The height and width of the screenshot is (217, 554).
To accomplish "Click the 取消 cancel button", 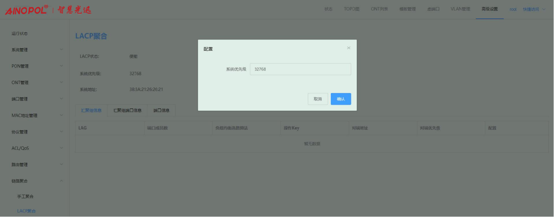I will click(318, 99).
